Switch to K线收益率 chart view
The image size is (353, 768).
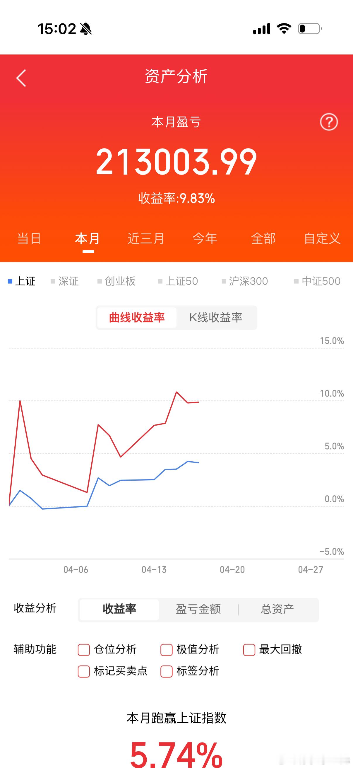[x=215, y=318]
